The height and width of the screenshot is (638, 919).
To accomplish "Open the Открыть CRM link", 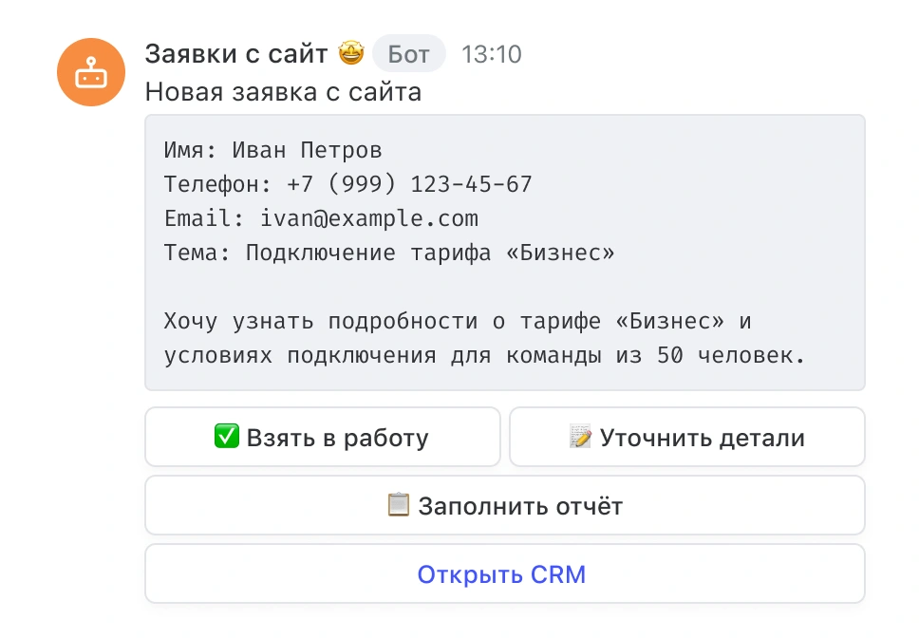I will click(501, 574).
